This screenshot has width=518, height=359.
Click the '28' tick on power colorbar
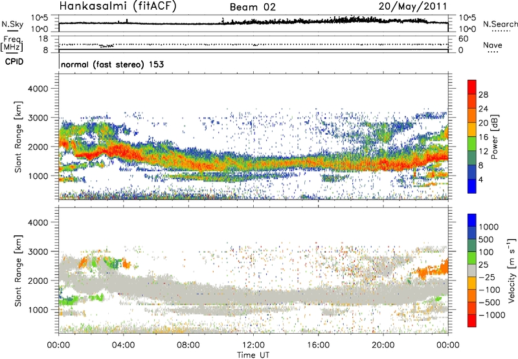coord(483,95)
